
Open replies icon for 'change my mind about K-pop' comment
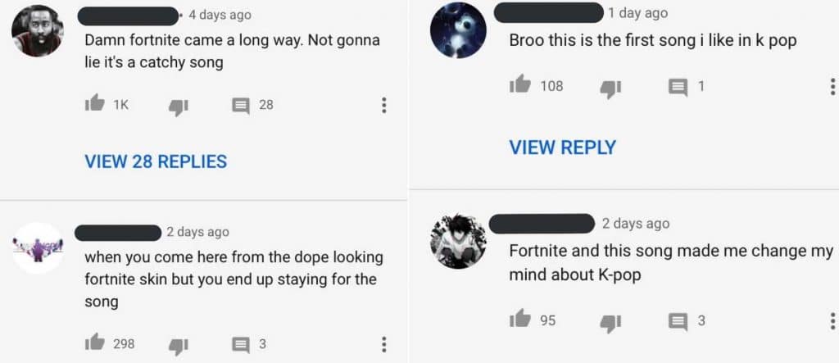pos(678,322)
